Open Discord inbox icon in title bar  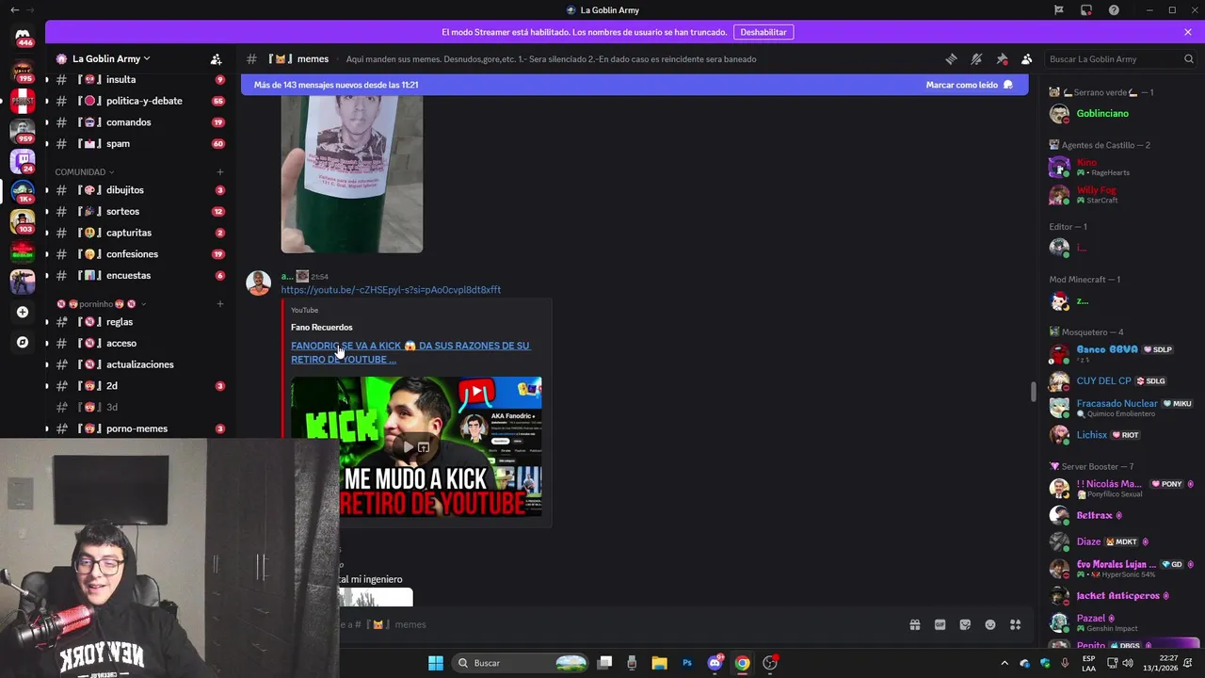(1086, 10)
